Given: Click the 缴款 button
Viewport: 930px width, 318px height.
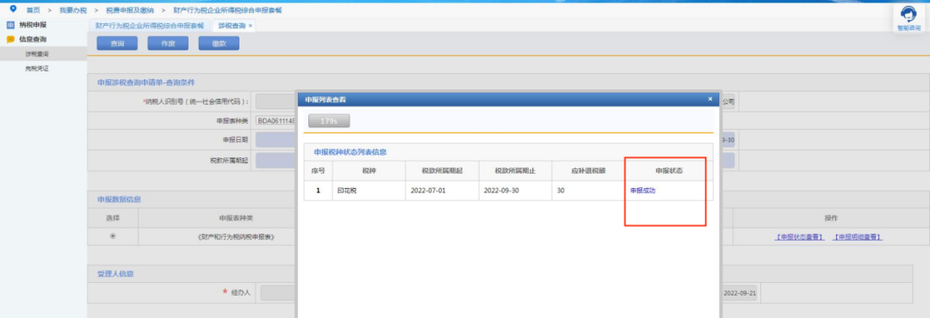Looking at the screenshot, I should 219,43.
